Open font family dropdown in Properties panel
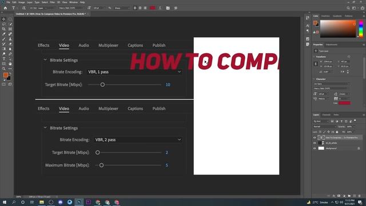 pos(332,84)
